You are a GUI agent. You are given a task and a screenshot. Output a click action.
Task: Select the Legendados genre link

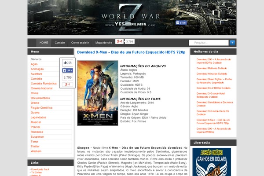coord(38,117)
